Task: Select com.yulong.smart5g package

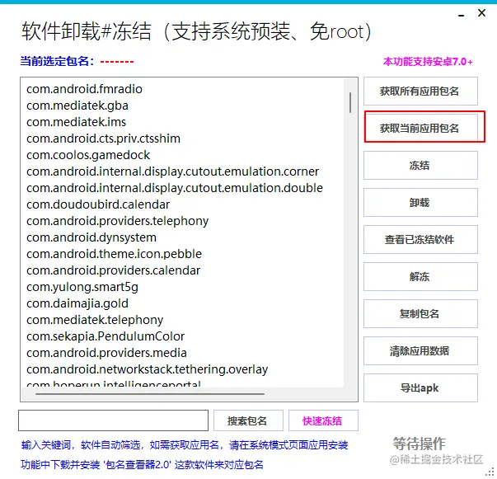Action: coord(82,287)
